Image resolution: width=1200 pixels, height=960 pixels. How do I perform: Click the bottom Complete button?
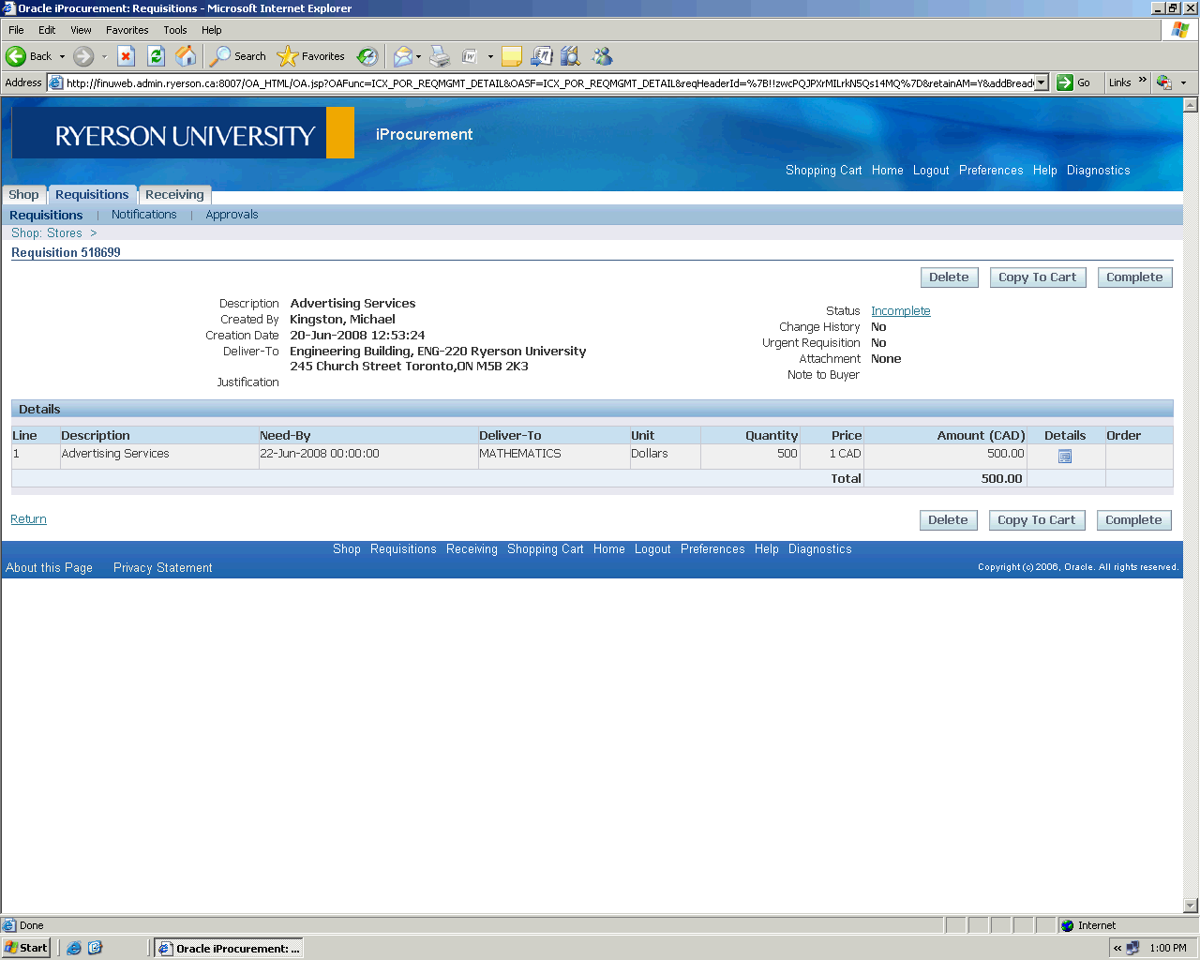tap(1133, 520)
